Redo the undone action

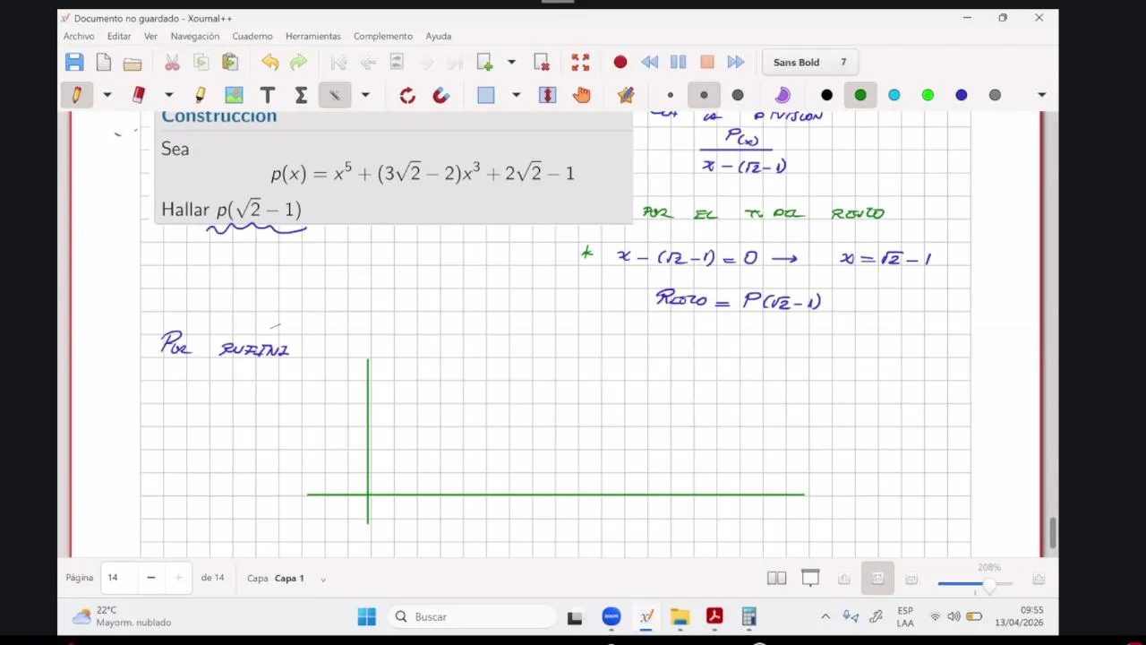(299, 62)
